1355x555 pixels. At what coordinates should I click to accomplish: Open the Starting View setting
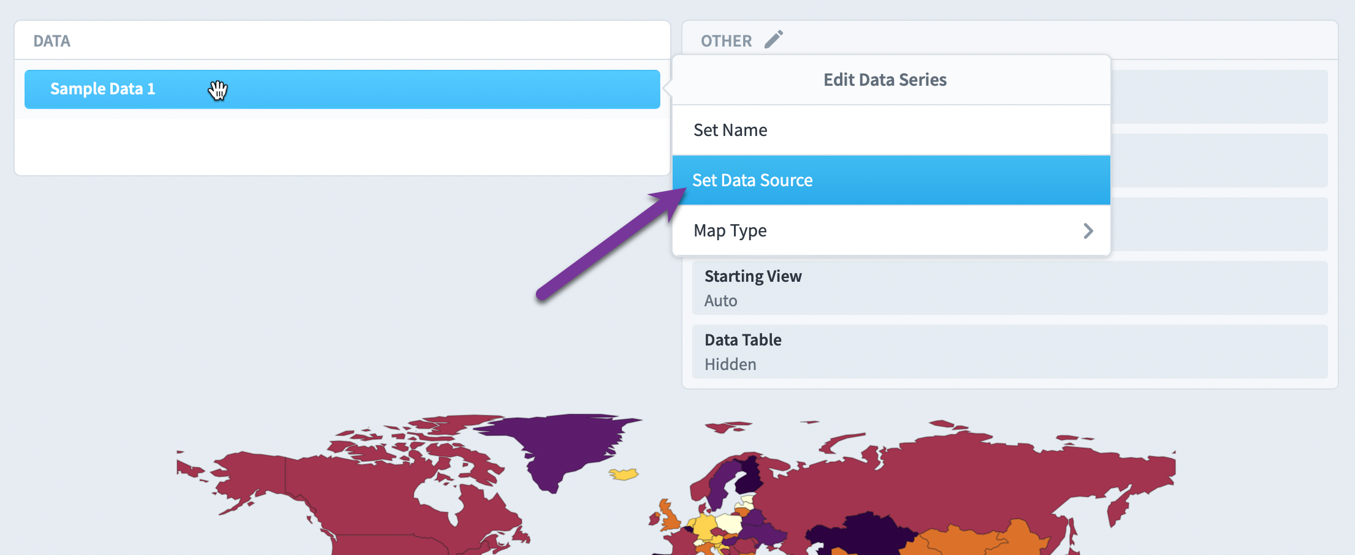click(1010, 288)
